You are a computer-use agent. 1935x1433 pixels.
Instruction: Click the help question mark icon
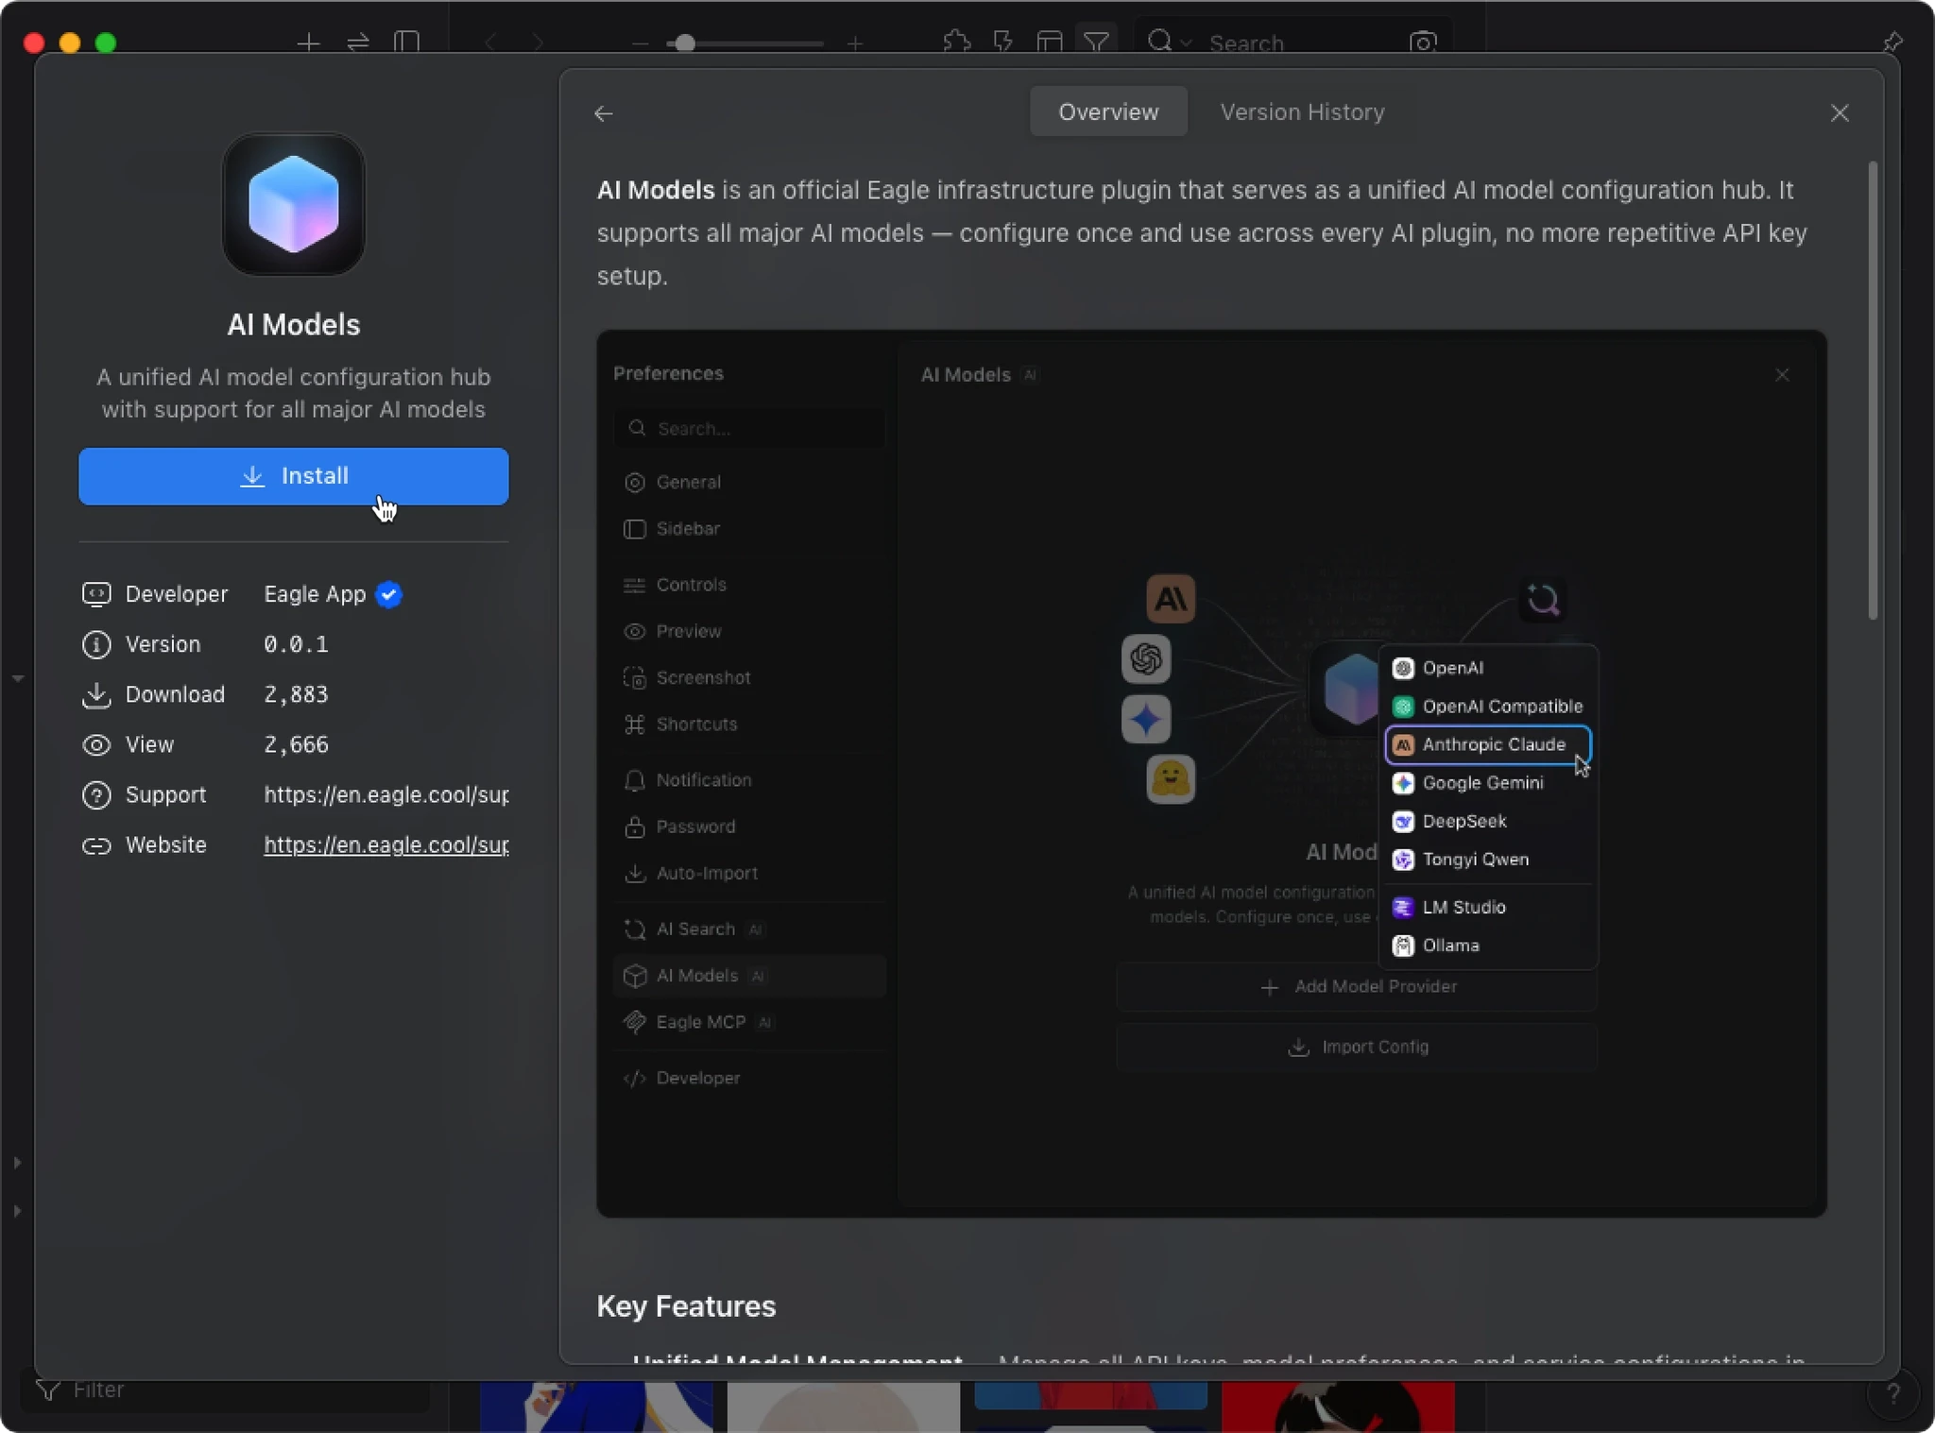point(1892,1394)
